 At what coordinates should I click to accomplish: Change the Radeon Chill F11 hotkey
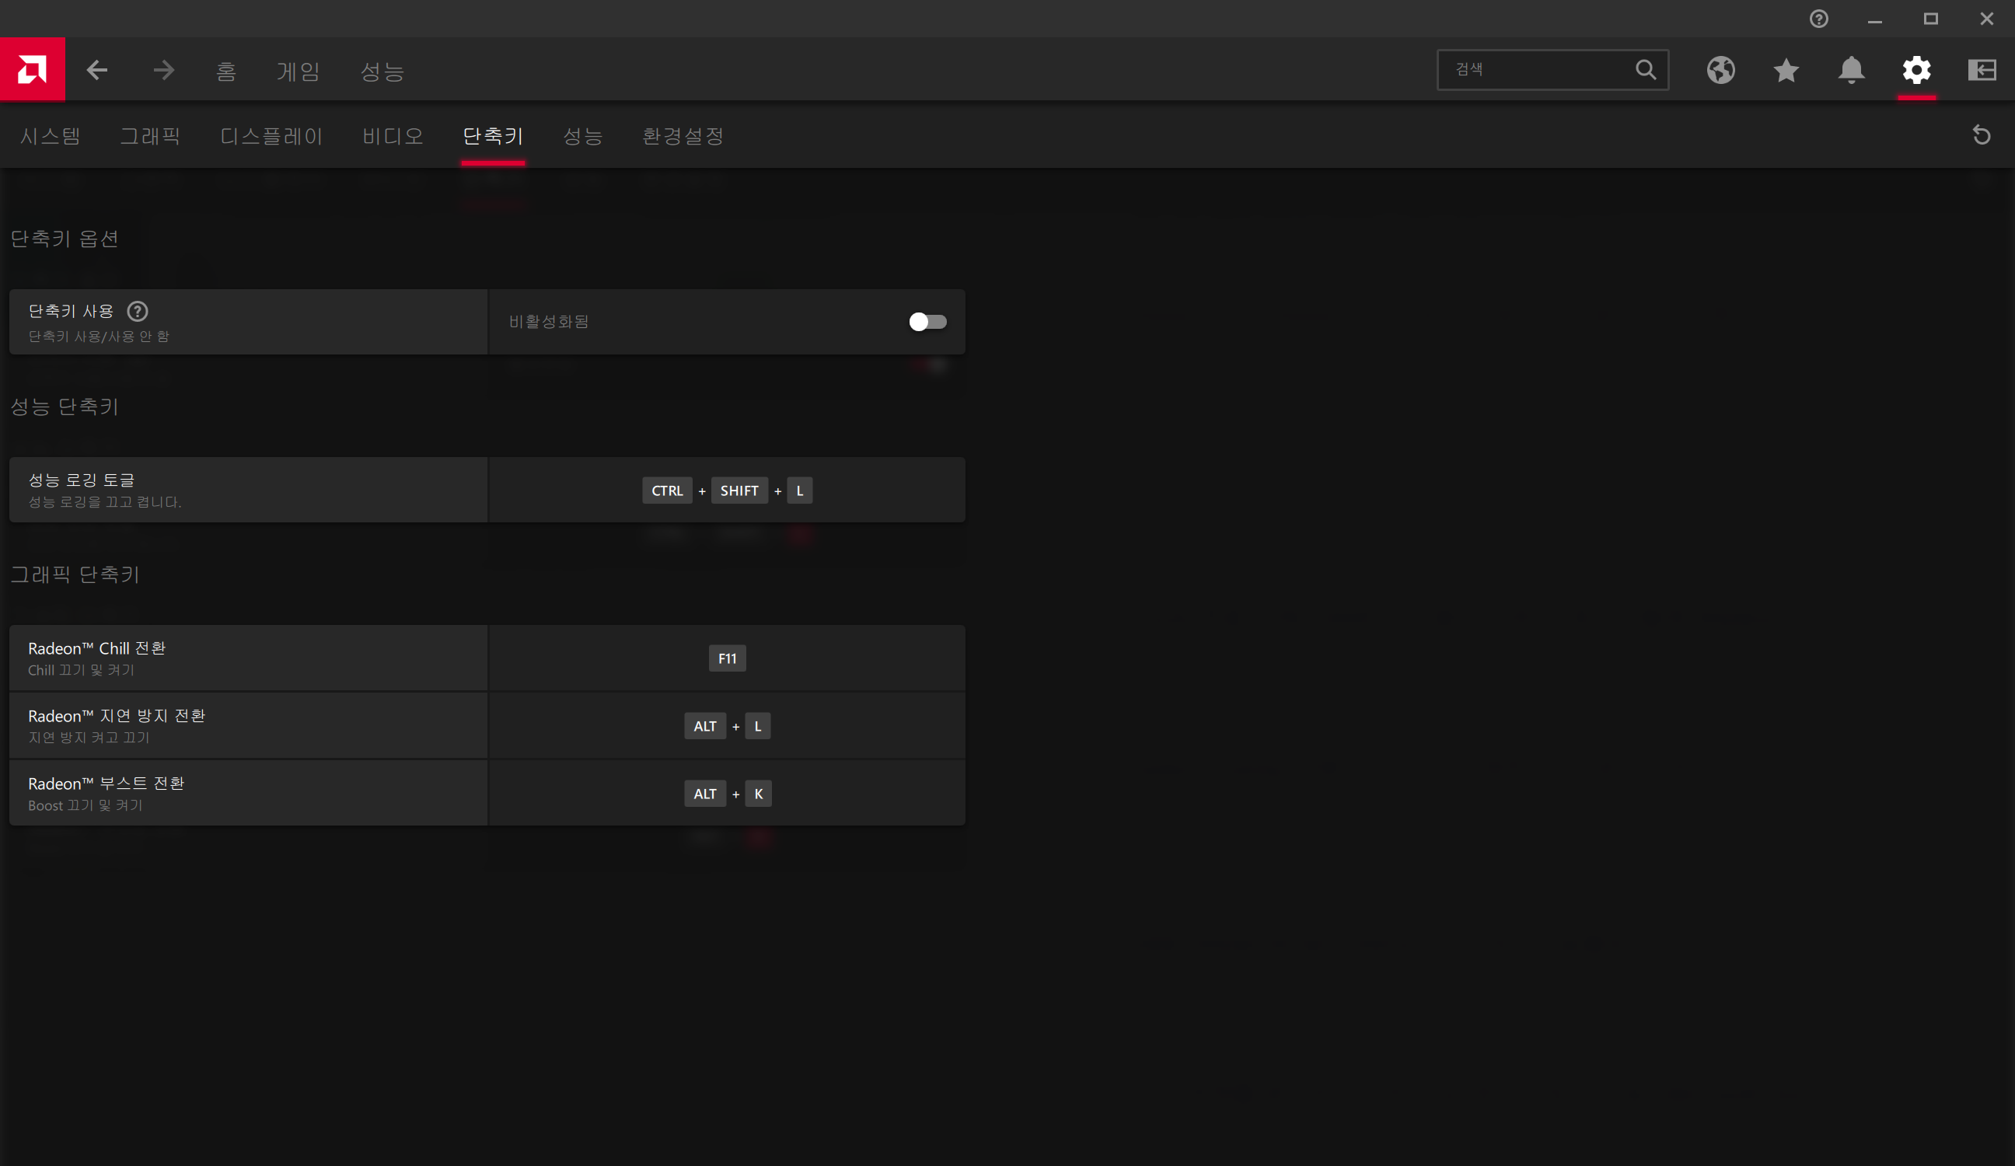click(x=726, y=658)
